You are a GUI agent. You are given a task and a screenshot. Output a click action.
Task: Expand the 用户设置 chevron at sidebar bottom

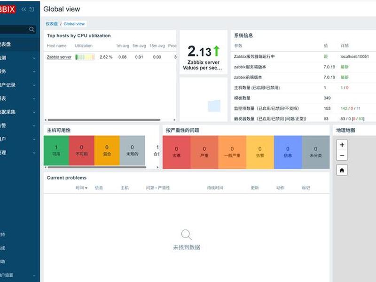click(34, 275)
